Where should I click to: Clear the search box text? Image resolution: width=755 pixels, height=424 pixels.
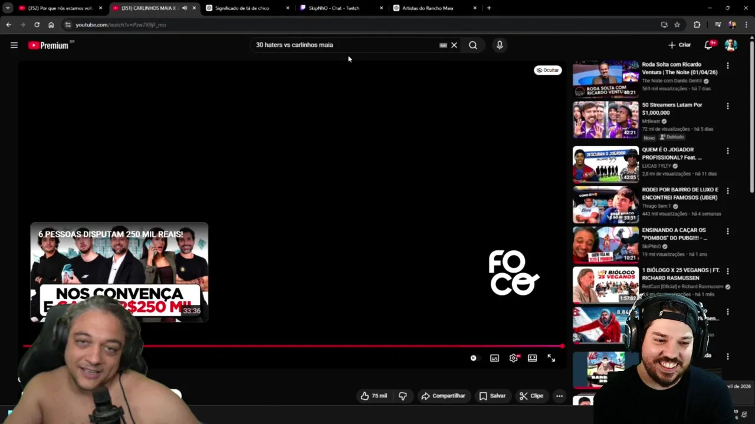pyautogui.click(x=454, y=45)
